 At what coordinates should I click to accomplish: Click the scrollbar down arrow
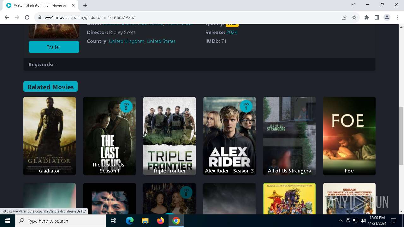(401, 212)
